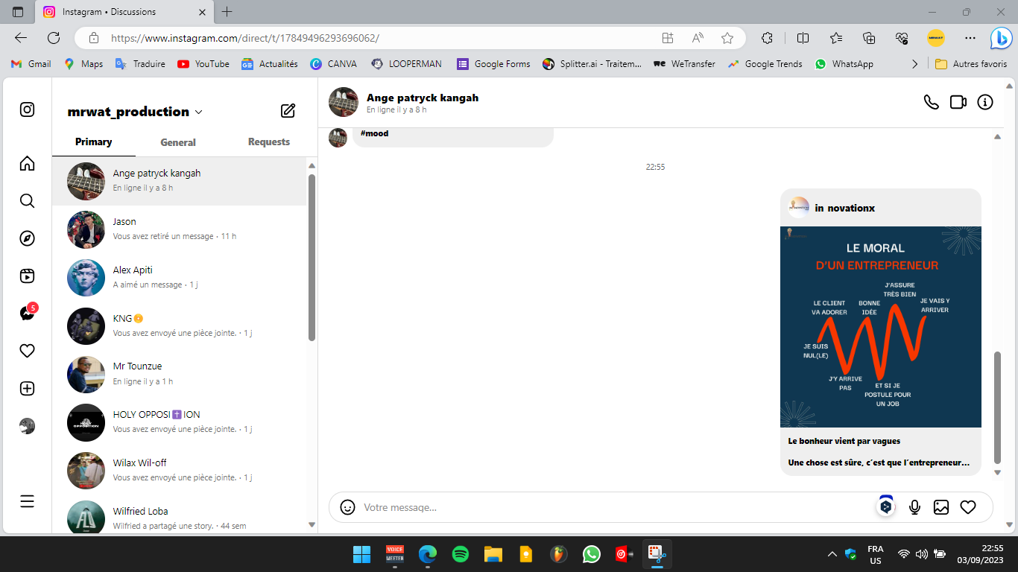
Task: Record a voice clip with microphone icon
Action: 914,507
